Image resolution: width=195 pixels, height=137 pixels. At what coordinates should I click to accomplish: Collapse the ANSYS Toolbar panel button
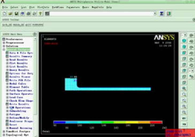pos(194,20)
